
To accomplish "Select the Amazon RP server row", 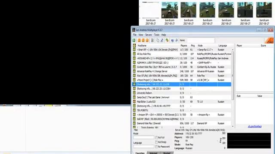I will [181, 115].
